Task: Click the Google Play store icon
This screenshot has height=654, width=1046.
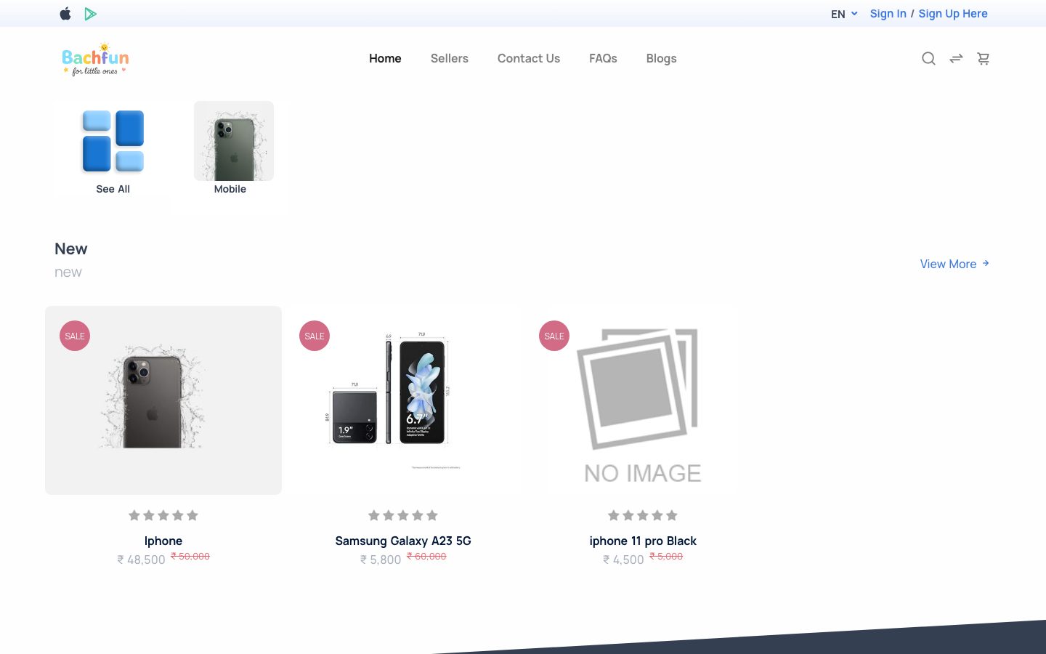Action: (90, 14)
